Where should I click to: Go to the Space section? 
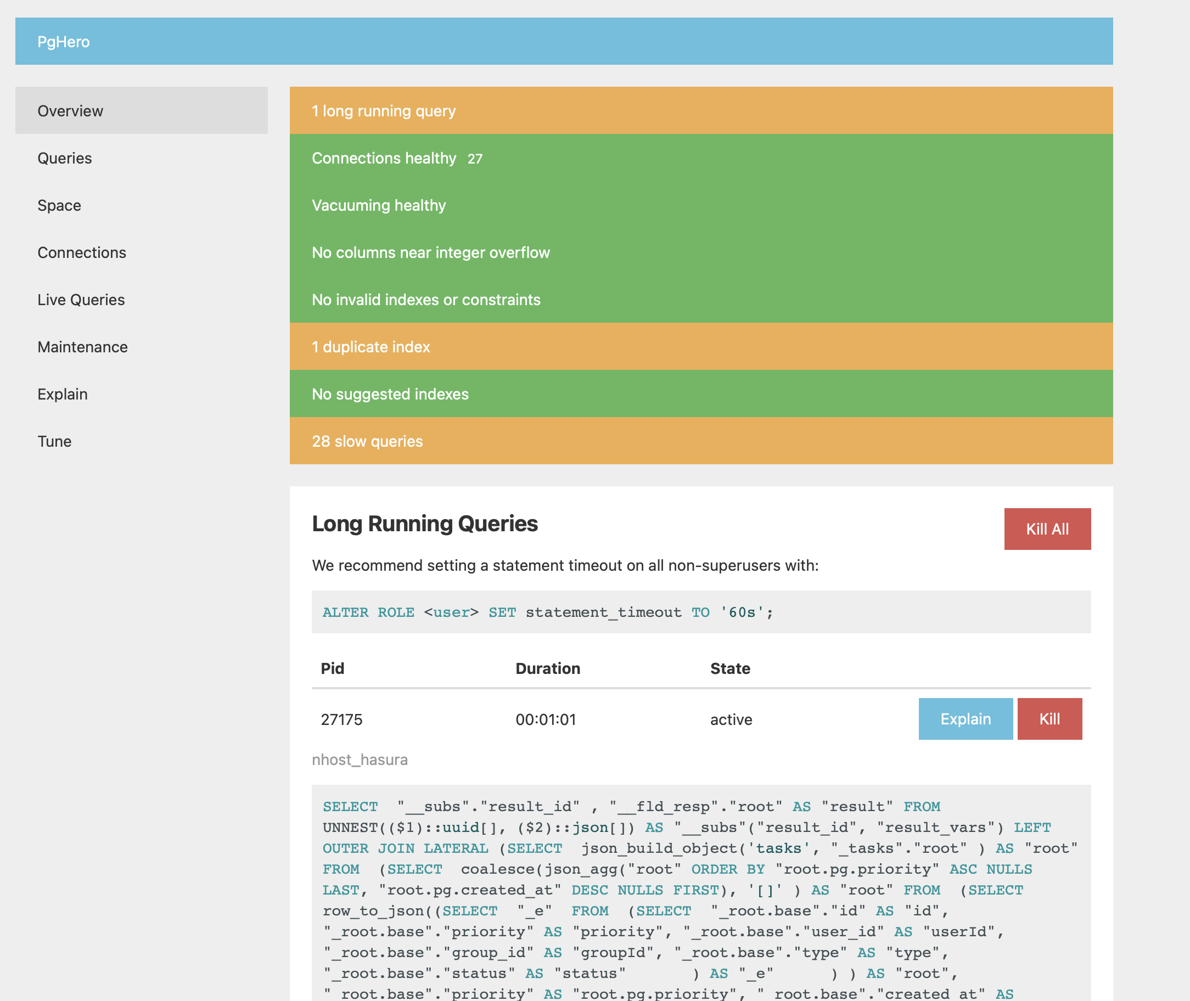59,205
